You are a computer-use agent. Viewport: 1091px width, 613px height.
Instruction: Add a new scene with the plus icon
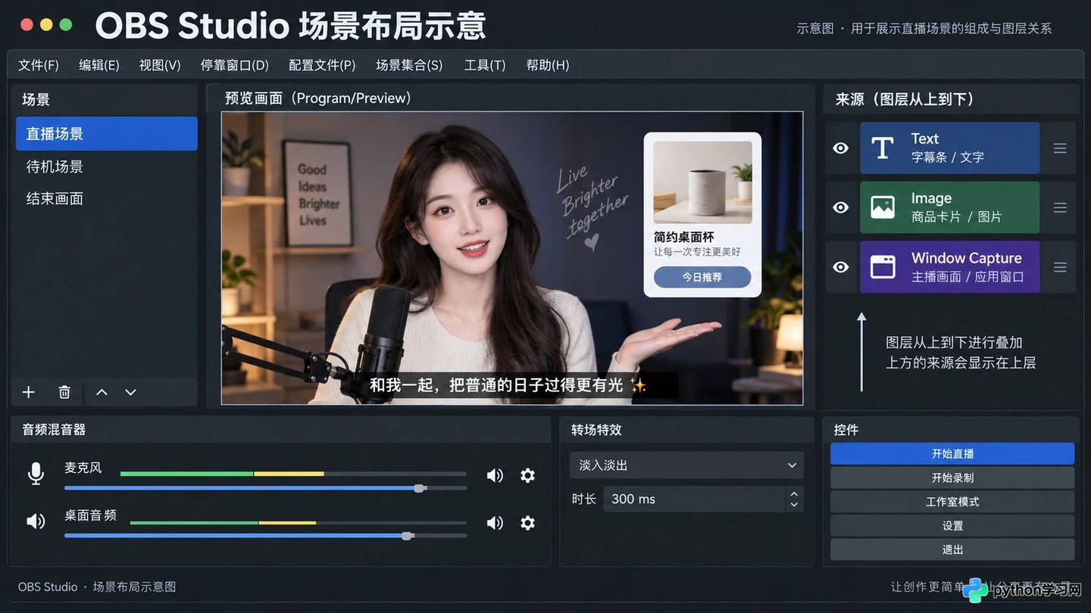(x=29, y=392)
